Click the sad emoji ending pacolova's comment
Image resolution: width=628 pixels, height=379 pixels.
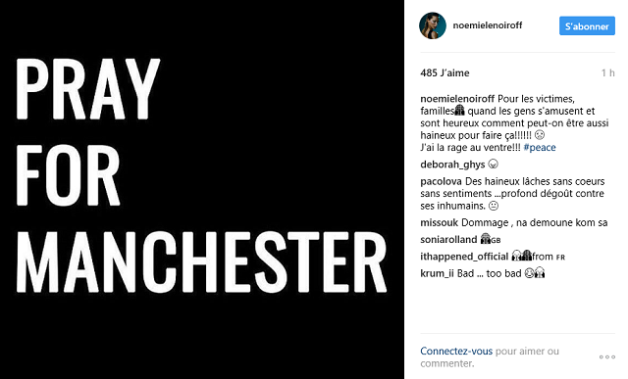[x=494, y=206]
